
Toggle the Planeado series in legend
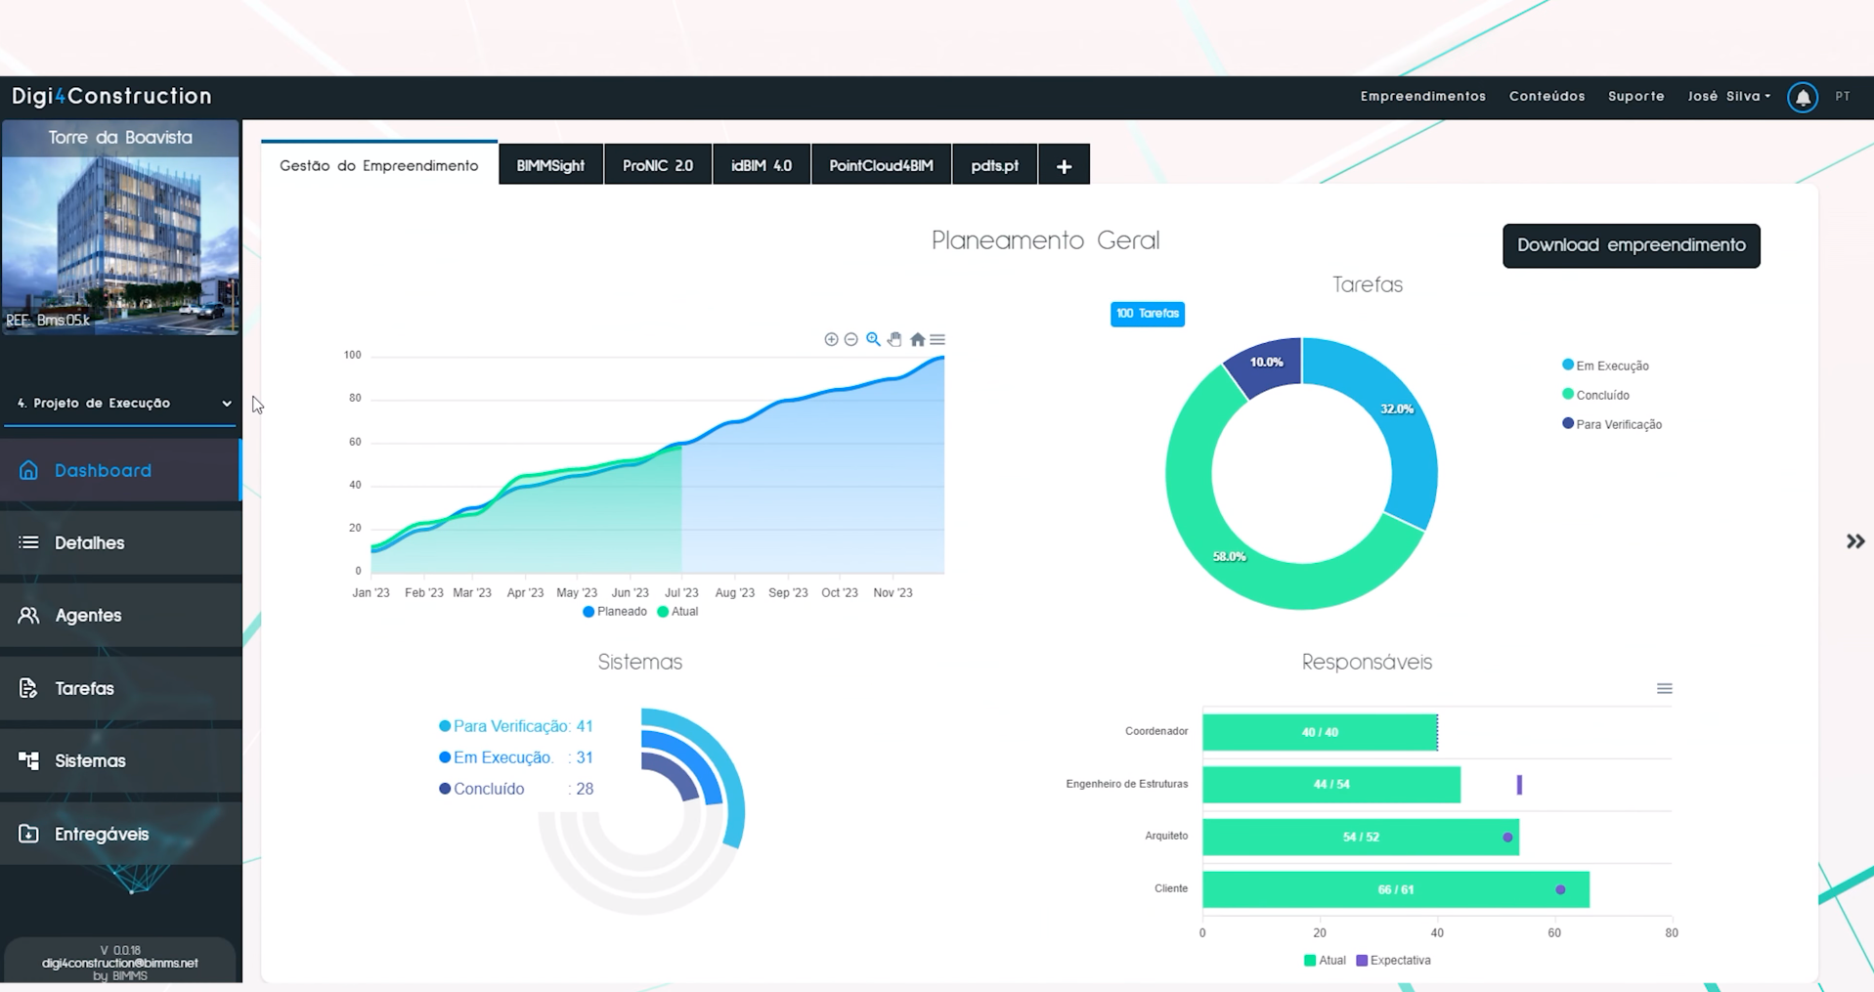click(x=615, y=612)
